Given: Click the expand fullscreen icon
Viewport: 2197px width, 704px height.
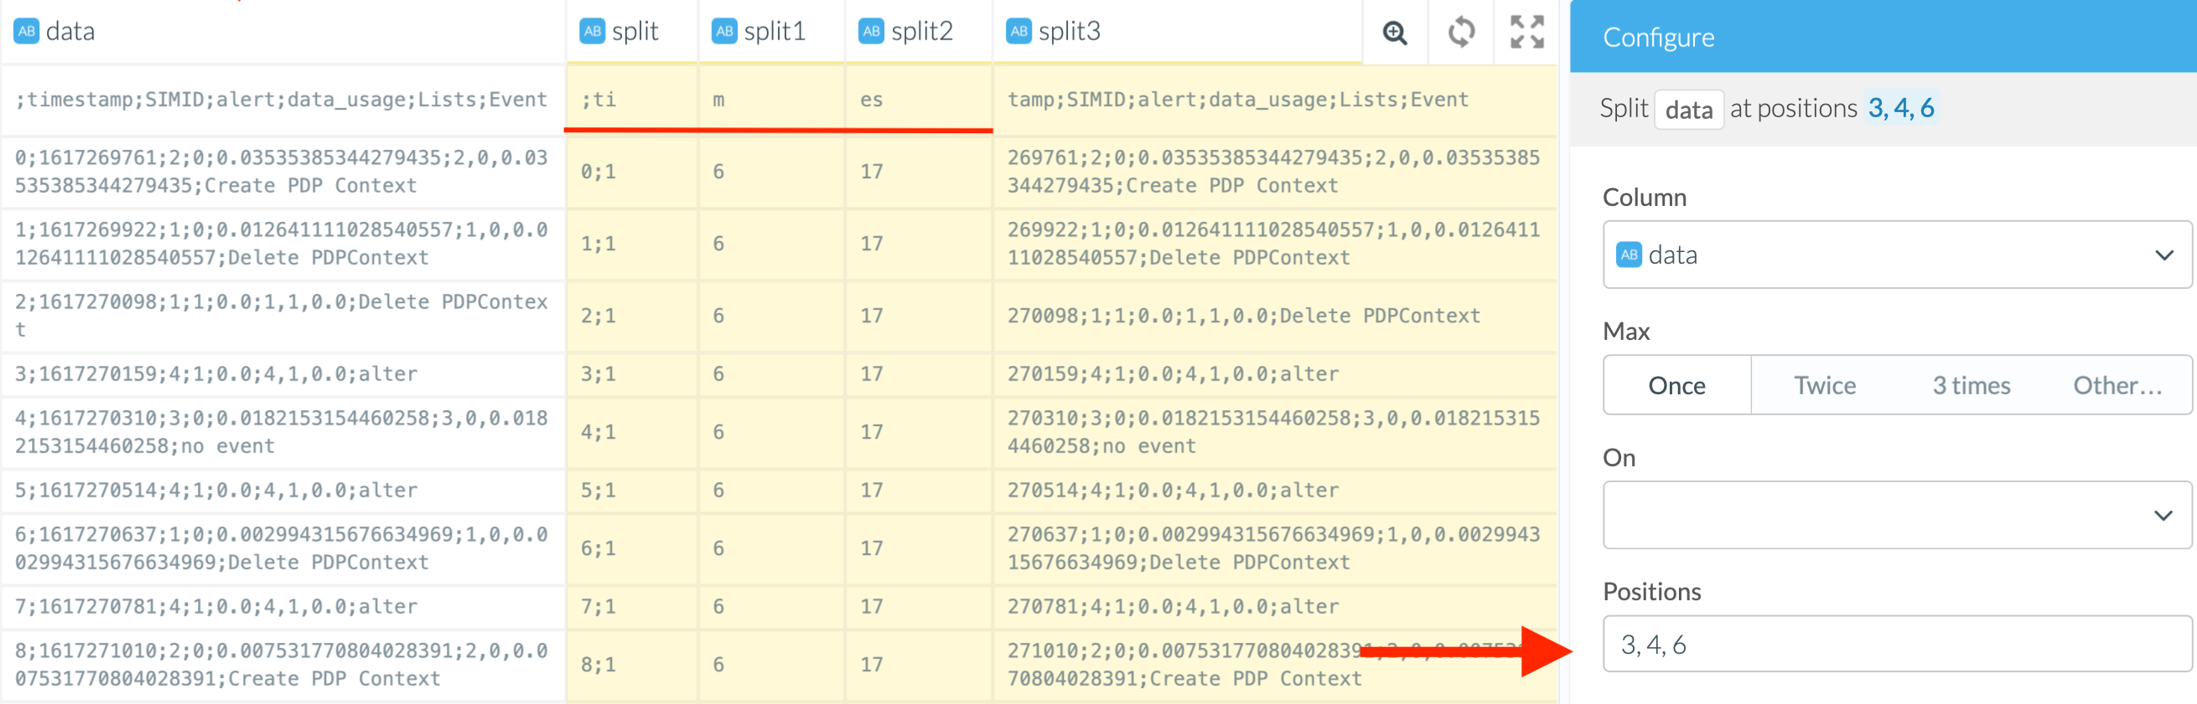Looking at the screenshot, I should [x=1526, y=33].
